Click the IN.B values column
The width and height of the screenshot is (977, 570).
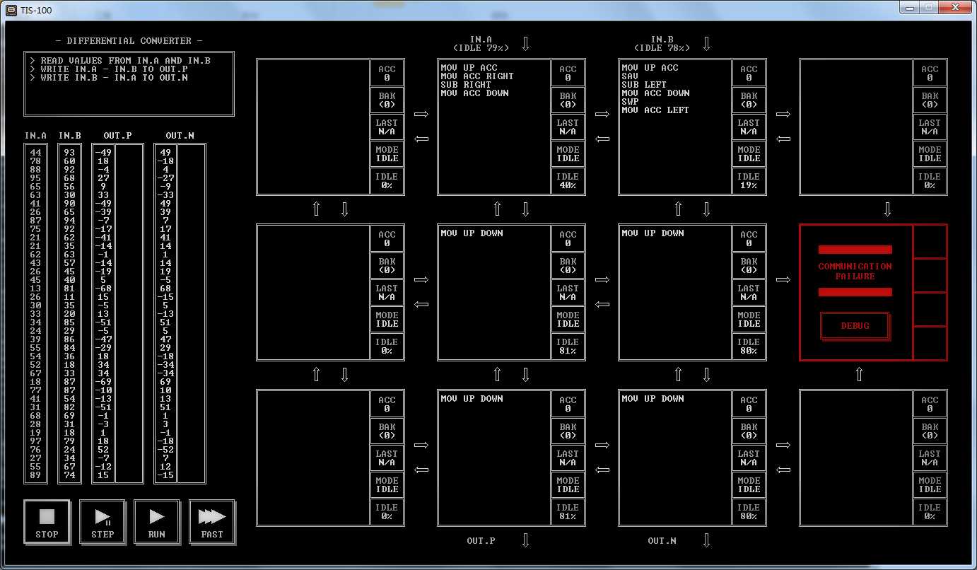pos(70,314)
